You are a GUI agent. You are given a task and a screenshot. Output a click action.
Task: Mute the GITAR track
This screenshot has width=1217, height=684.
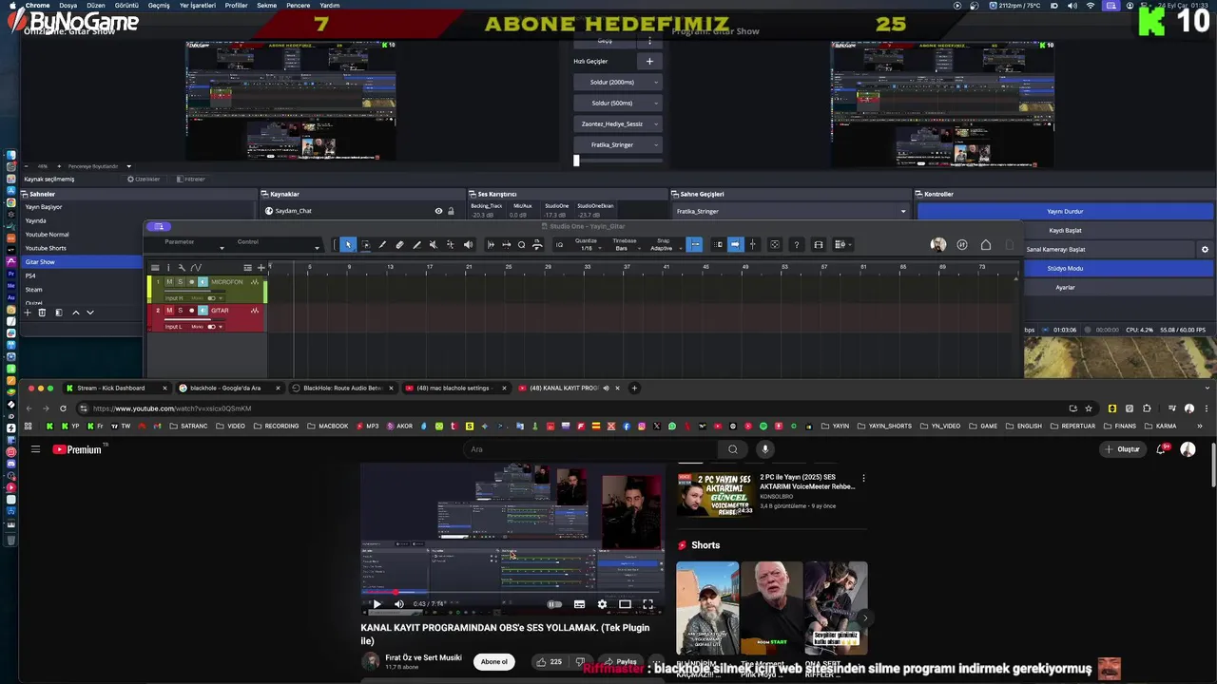tap(170, 311)
